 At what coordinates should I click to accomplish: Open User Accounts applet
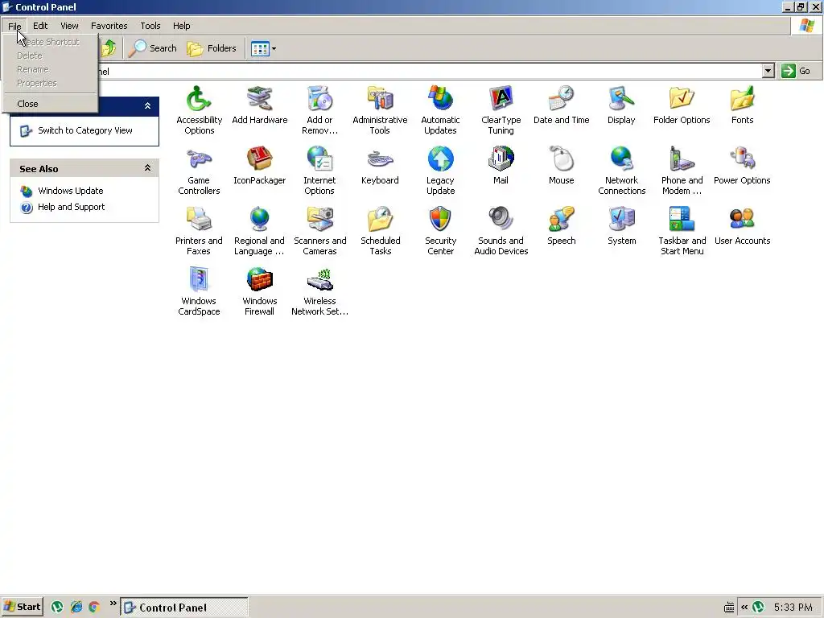point(742,220)
